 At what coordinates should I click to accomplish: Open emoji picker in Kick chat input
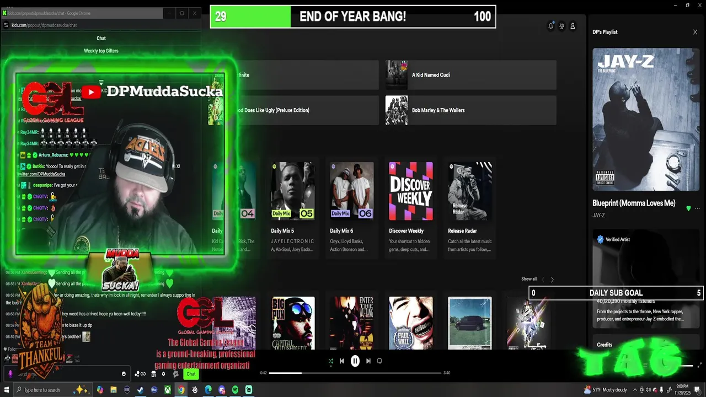click(124, 374)
